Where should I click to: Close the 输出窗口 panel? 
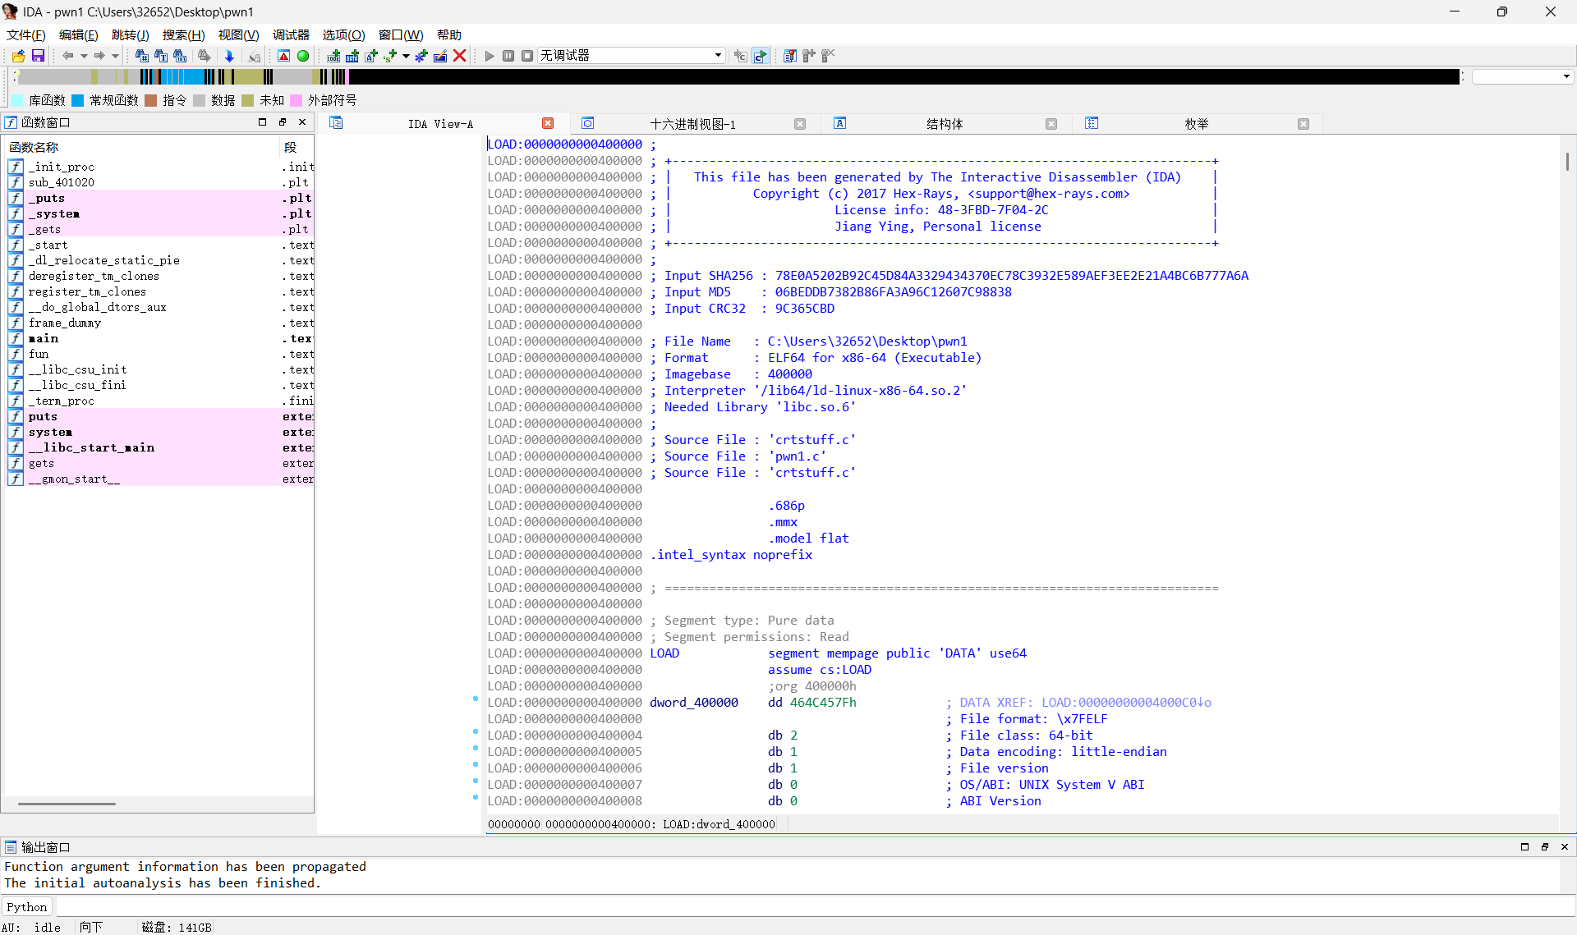[1565, 847]
